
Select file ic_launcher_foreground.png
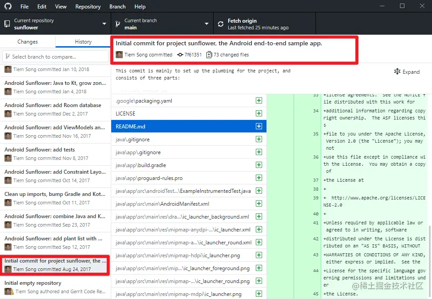(189, 268)
